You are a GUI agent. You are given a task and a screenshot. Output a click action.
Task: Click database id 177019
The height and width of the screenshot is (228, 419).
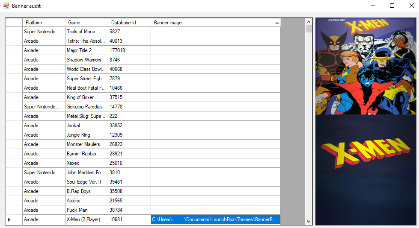(129, 50)
